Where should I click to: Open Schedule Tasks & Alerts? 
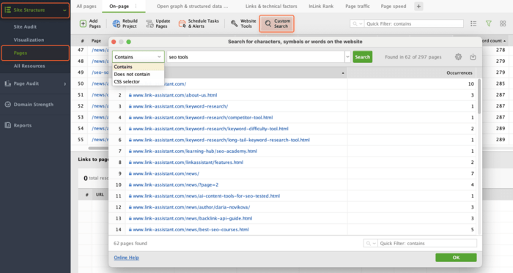[199, 23]
